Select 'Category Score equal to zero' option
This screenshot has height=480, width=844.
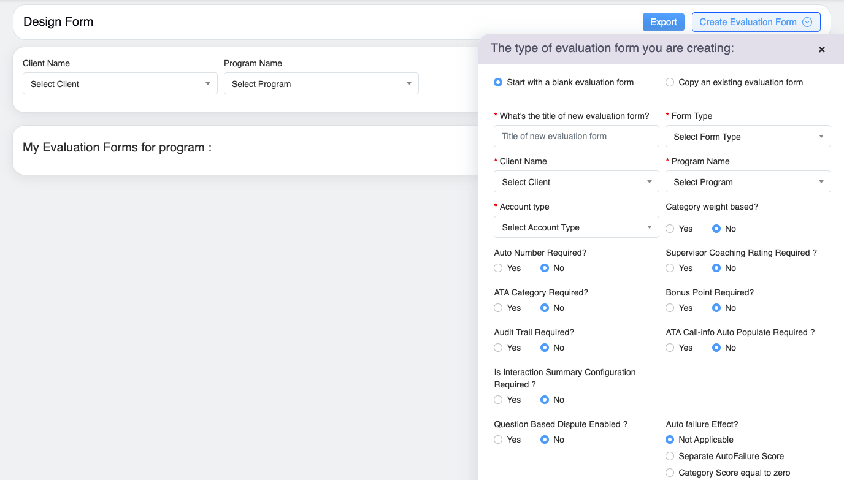[x=670, y=473]
